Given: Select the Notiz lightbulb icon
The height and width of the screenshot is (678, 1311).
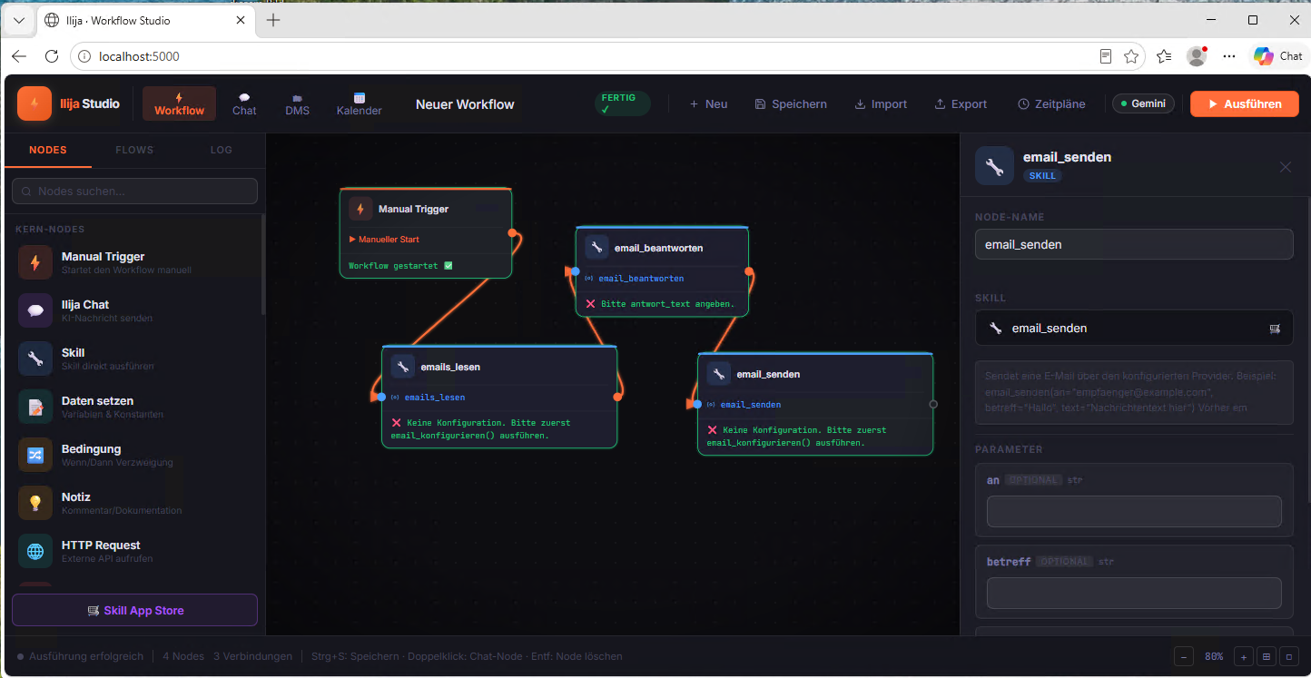Looking at the screenshot, I should tap(35, 503).
